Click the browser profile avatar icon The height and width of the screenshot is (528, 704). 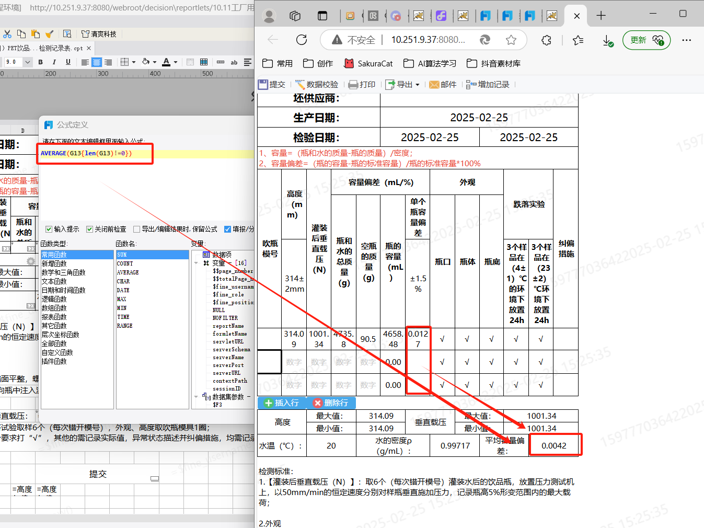269,16
